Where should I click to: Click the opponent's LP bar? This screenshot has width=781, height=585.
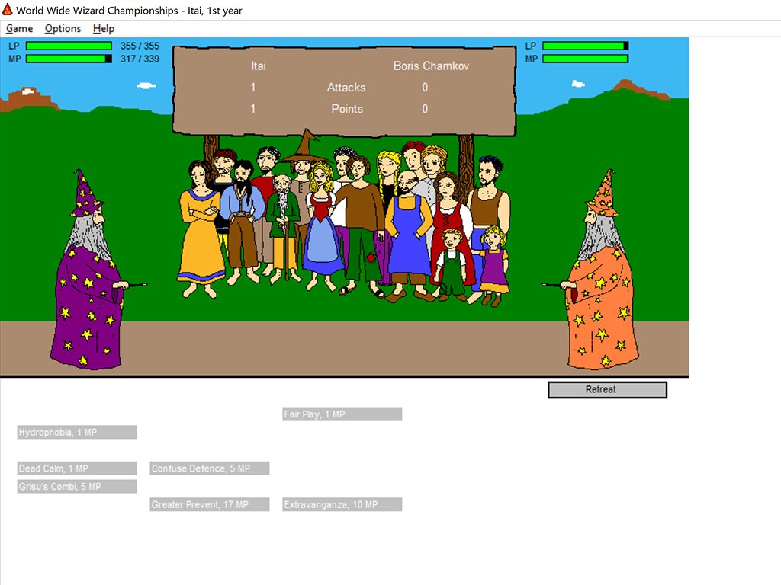585,46
